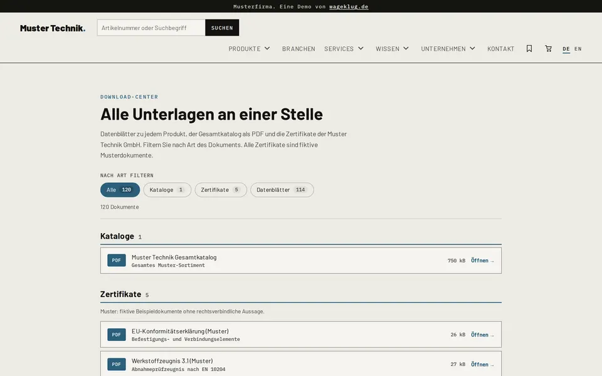Click the Kataloge section heading
The height and width of the screenshot is (376, 602).
[117, 236]
